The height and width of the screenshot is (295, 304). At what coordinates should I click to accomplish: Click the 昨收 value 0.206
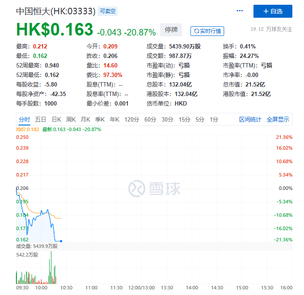point(110,56)
